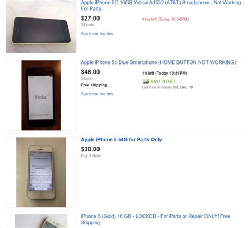The image size is (251, 228).
Task: Select the 24 bids count
Action: tap(87, 25)
